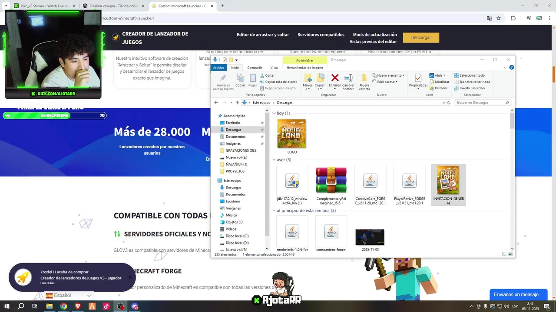Collapse the ayer (5) group
Screen dimensions: 556x312
(x=274, y=160)
